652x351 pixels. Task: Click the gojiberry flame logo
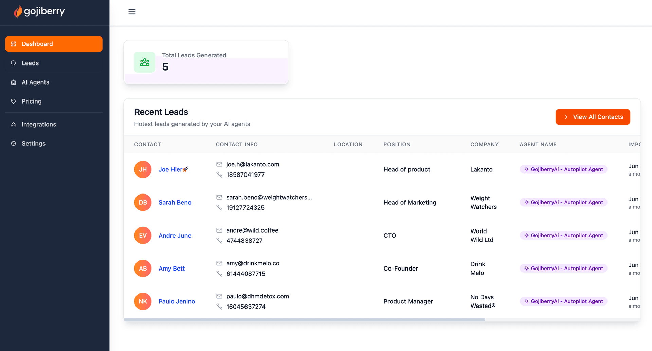[x=18, y=12]
